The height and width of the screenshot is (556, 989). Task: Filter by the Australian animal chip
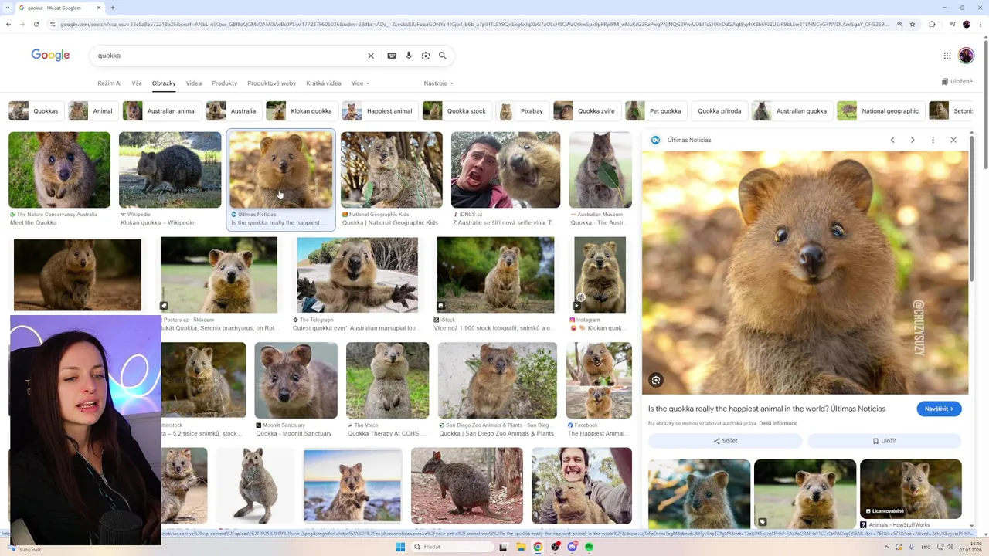[x=161, y=111]
